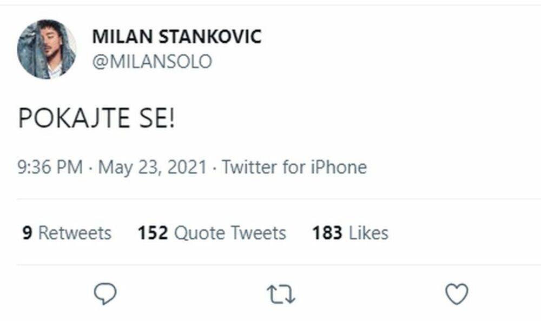Open the reply composer via comment icon

pos(106,292)
